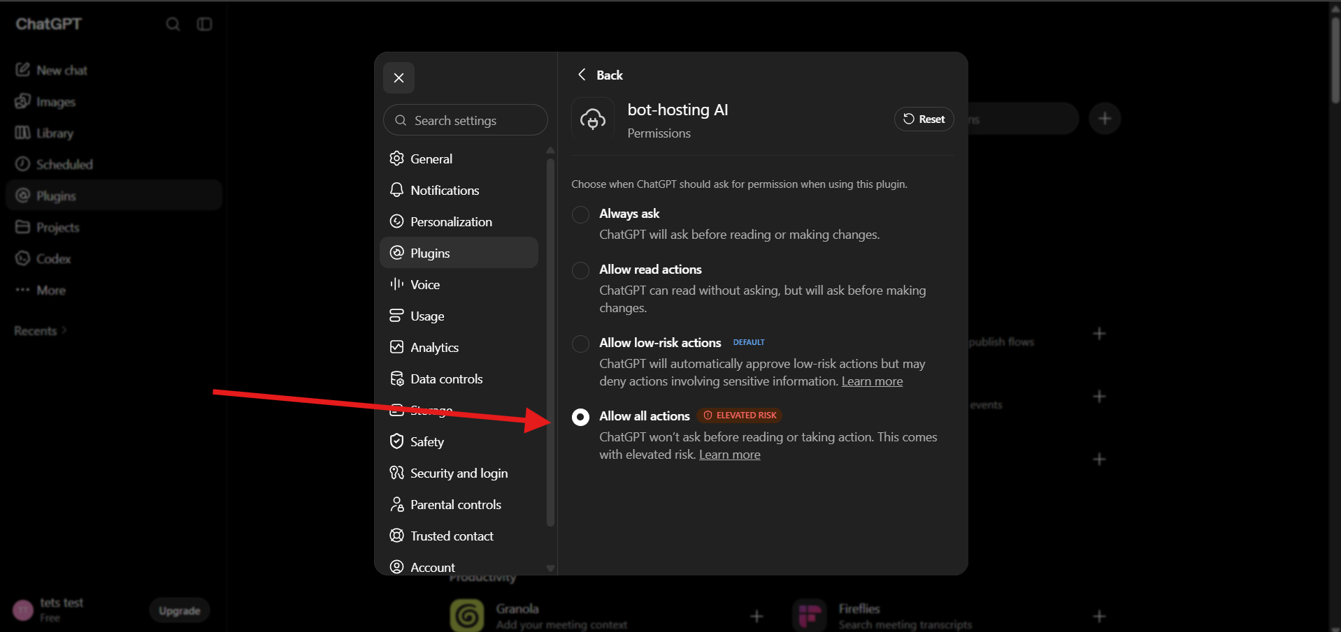Click the Granola plugin logo
Image resolution: width=1341 pixels, height=632 pixels.
(x=467, y=615)
